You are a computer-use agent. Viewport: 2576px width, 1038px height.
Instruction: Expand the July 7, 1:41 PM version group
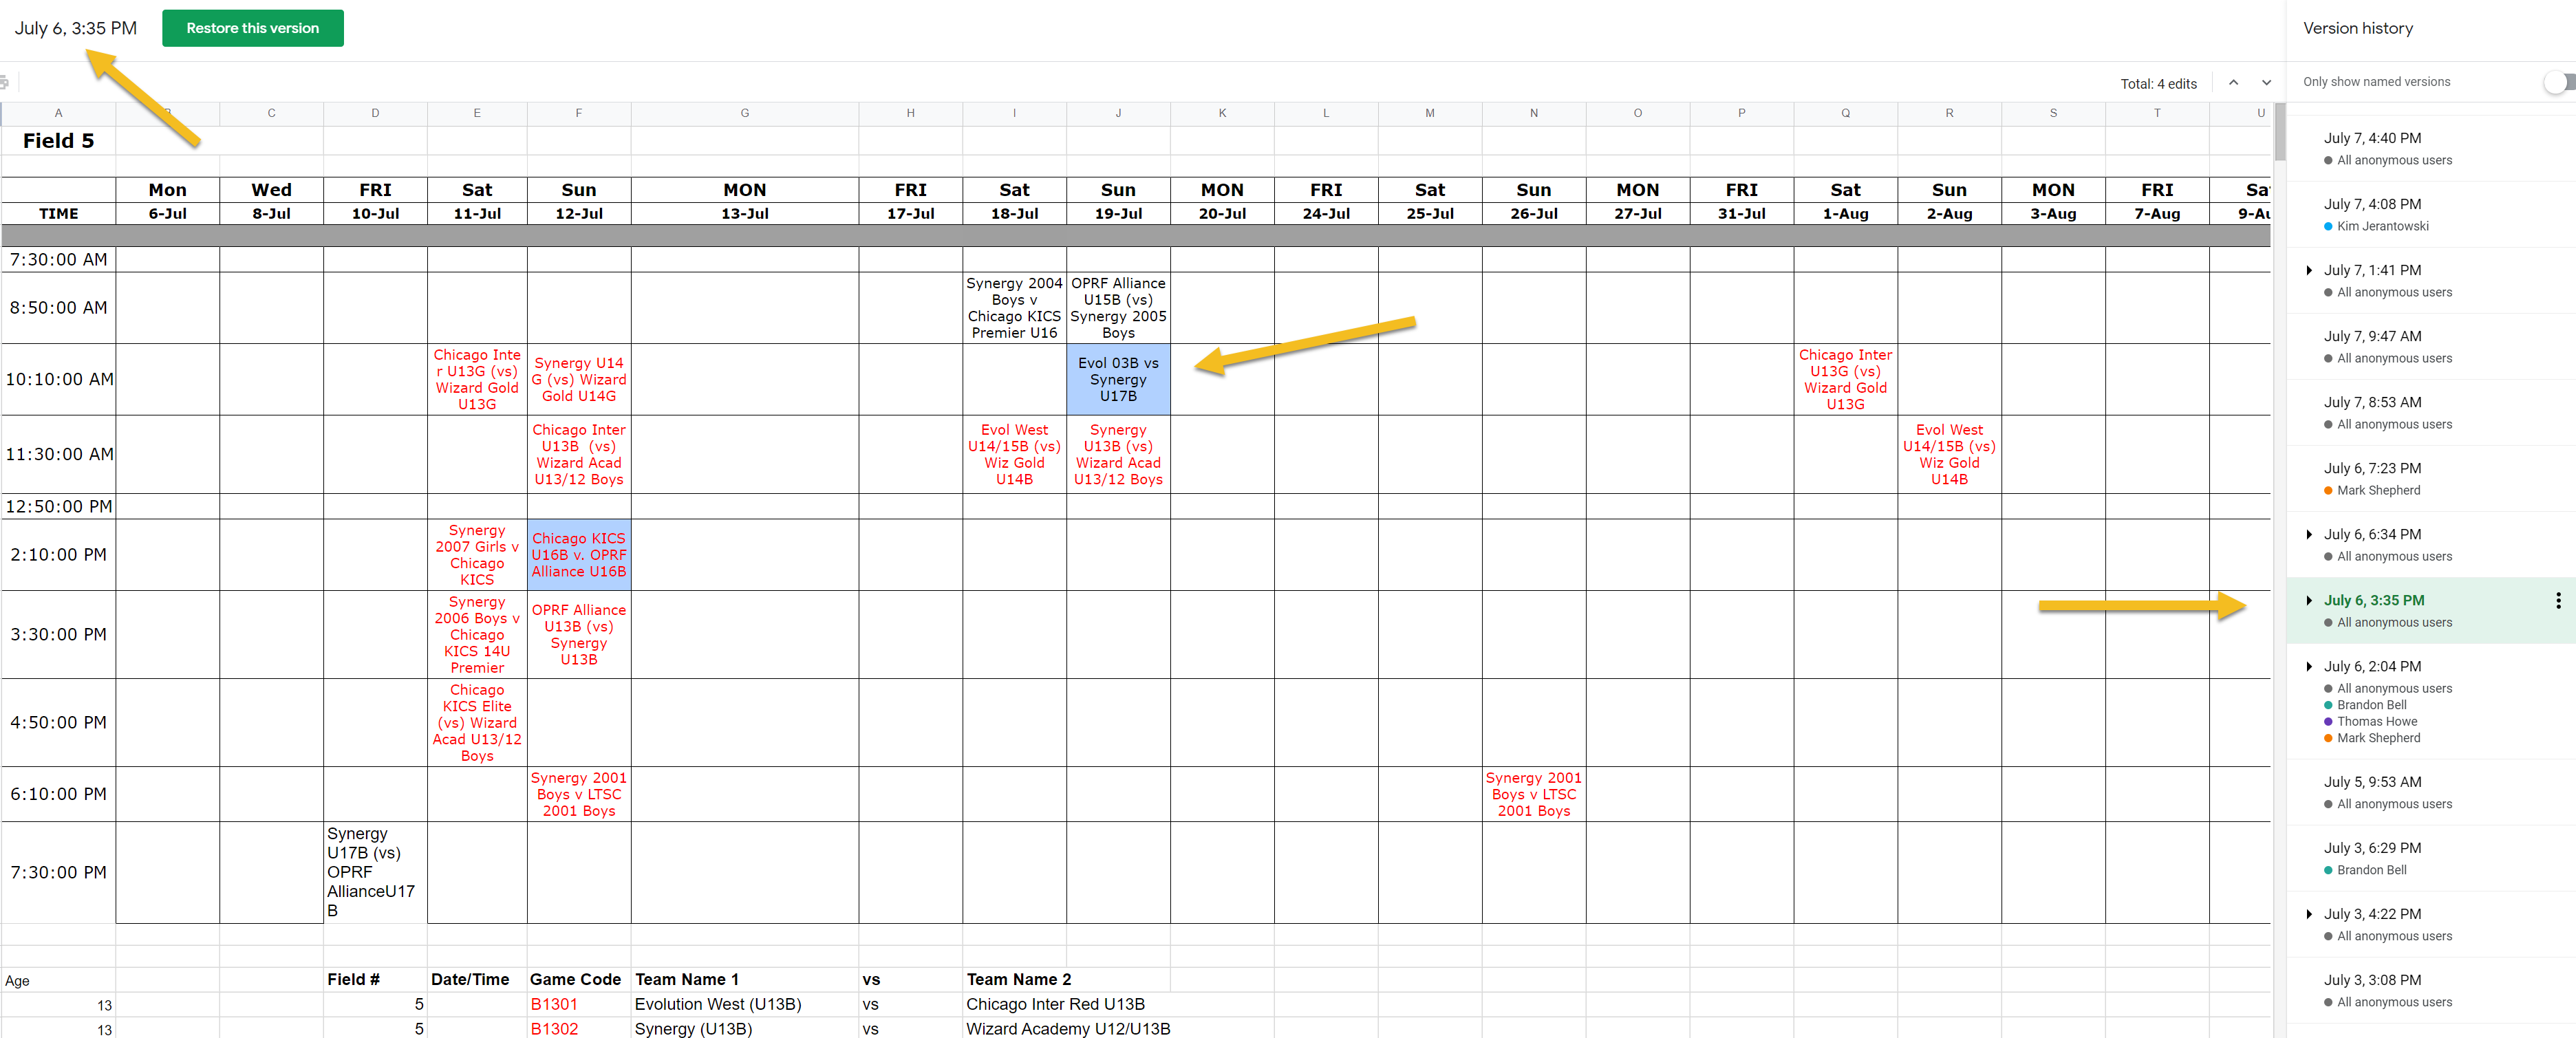click(2308, 270)
